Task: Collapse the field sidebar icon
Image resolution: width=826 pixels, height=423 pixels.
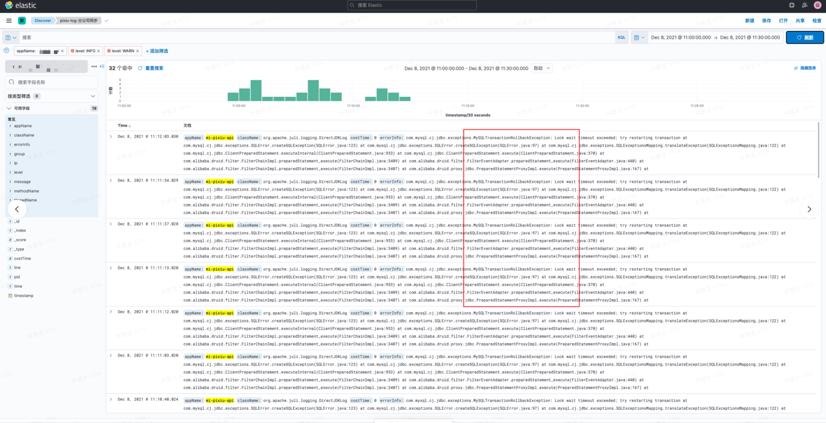Action: pos(102,66)
